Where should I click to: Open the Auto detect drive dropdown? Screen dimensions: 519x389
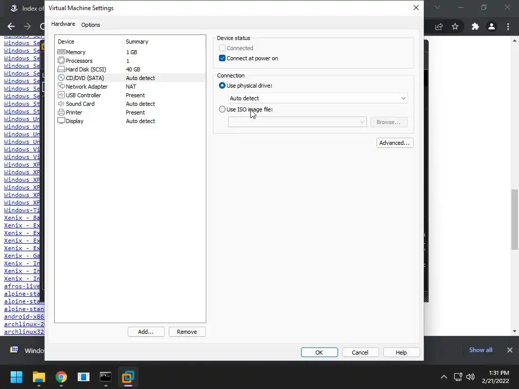tap(318, 98)
